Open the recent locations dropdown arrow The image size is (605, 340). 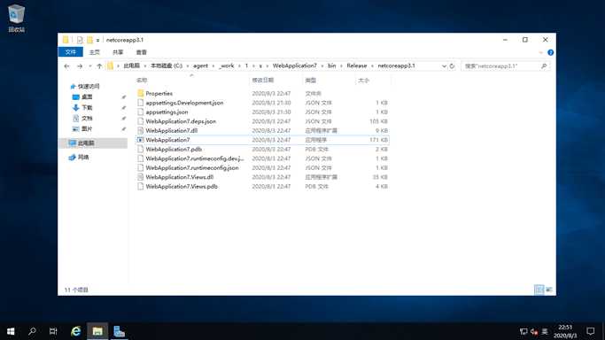[89, 66]
